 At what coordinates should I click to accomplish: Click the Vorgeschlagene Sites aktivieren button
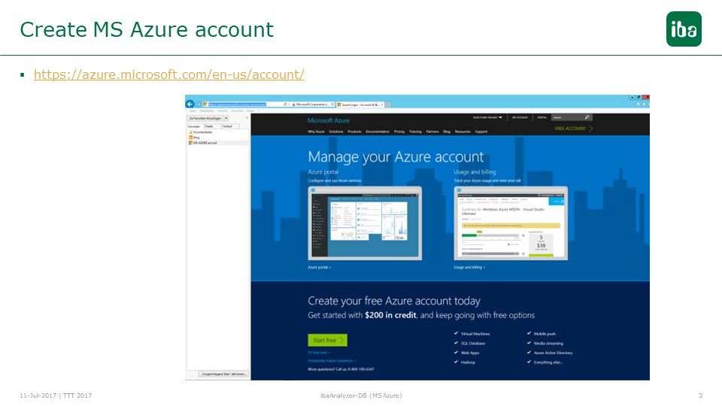(x=224, y=374)
